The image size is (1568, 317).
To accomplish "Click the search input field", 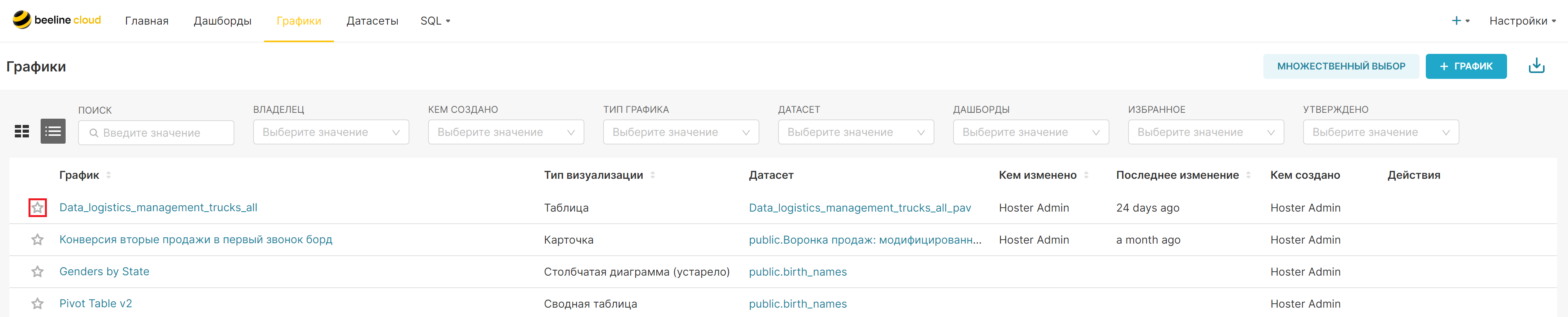I will click(156, 133).
